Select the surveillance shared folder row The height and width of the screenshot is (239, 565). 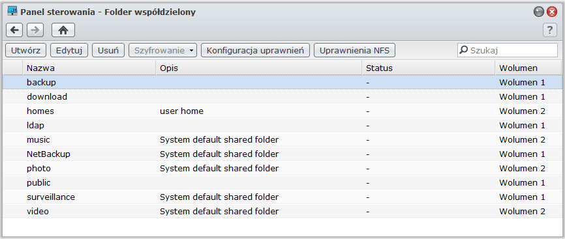(x=282, y=197)
